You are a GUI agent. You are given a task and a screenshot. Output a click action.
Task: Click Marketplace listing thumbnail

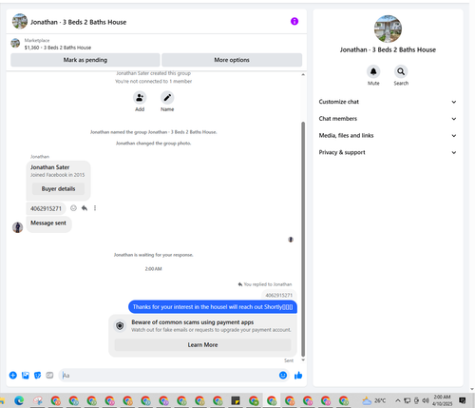click(x=15, y=43)
